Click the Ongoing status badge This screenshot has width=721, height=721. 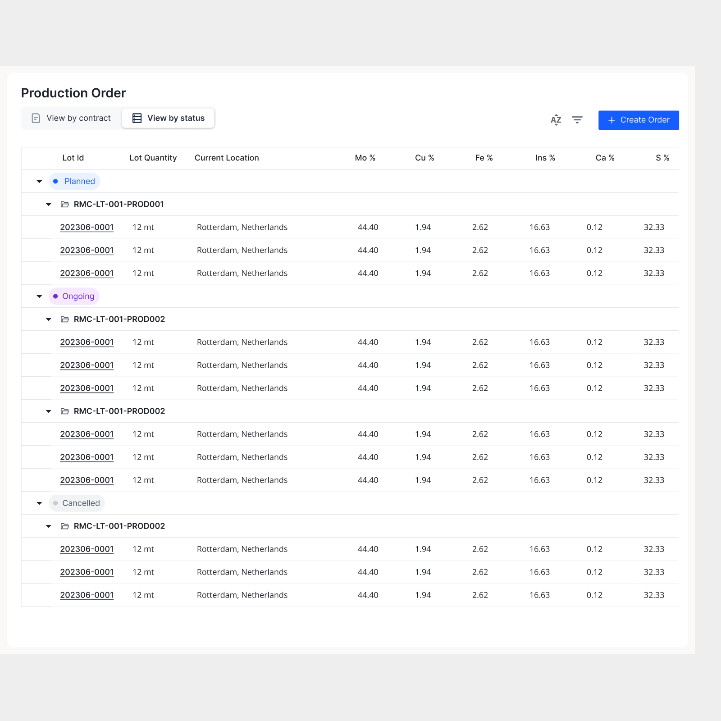(x=73, y=296)
